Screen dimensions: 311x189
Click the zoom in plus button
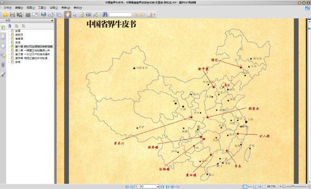(x=309, y=186)
